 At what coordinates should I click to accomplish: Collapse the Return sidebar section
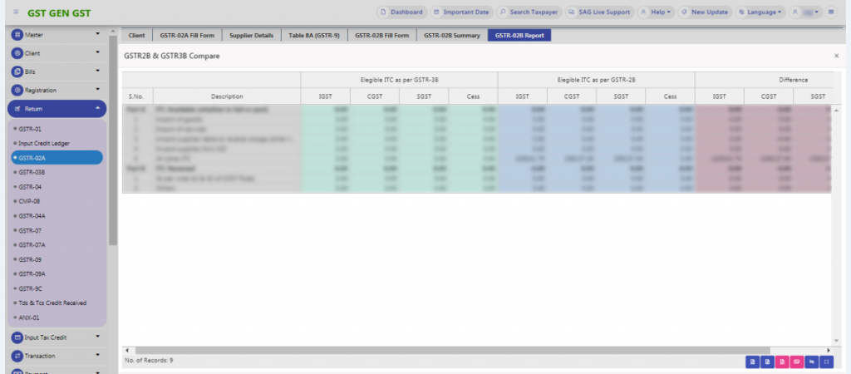98,108
